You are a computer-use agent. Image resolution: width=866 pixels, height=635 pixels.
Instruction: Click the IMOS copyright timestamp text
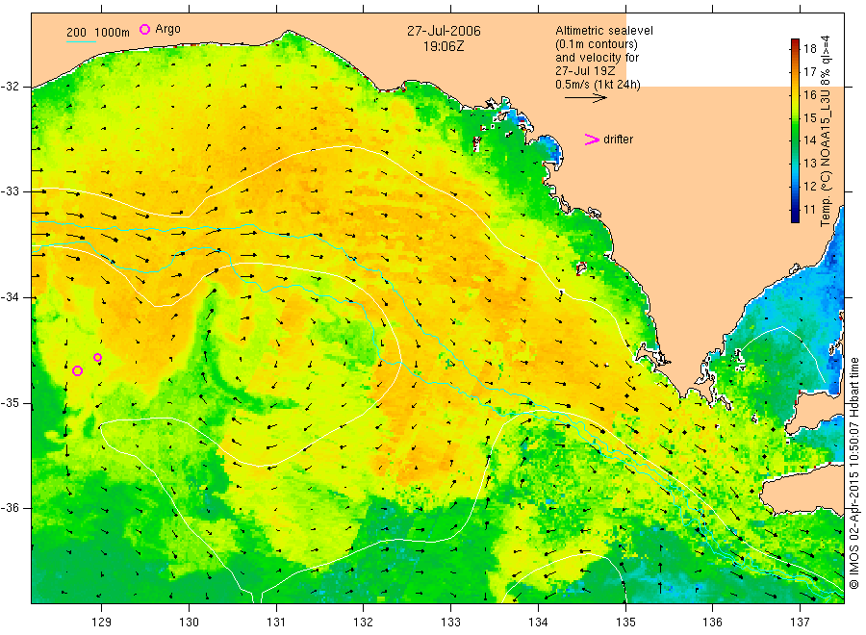(x=853, y=473)
